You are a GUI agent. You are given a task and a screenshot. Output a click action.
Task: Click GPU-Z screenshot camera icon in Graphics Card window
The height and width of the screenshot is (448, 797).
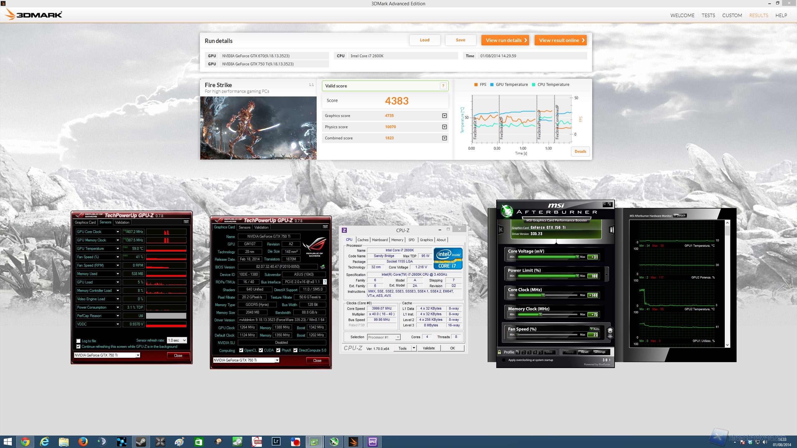point(325,227)
